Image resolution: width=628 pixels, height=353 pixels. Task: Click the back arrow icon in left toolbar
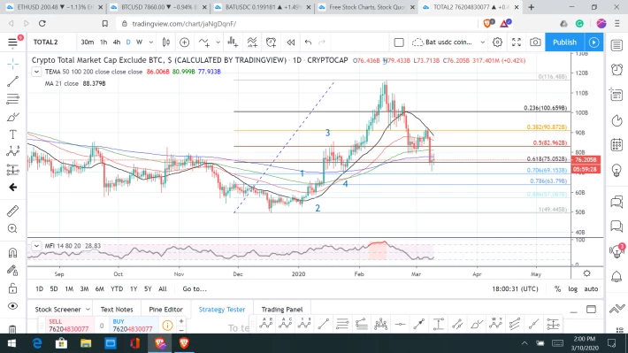(x=12, y=188)
